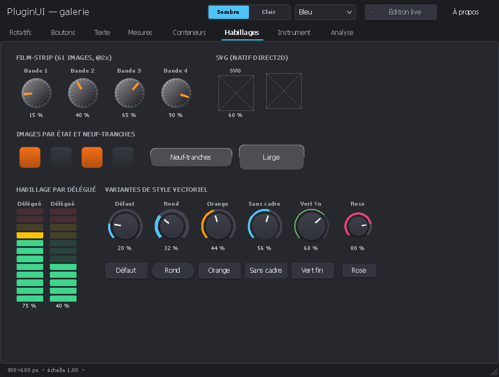This screenshot has height=377, width=499.
Task: Click the Défaut vector knob at 20 %
Action: point(125,226)
